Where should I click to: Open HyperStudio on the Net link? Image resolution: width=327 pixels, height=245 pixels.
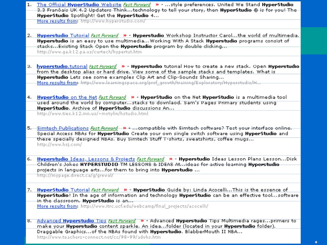click(x=67, y=97)
